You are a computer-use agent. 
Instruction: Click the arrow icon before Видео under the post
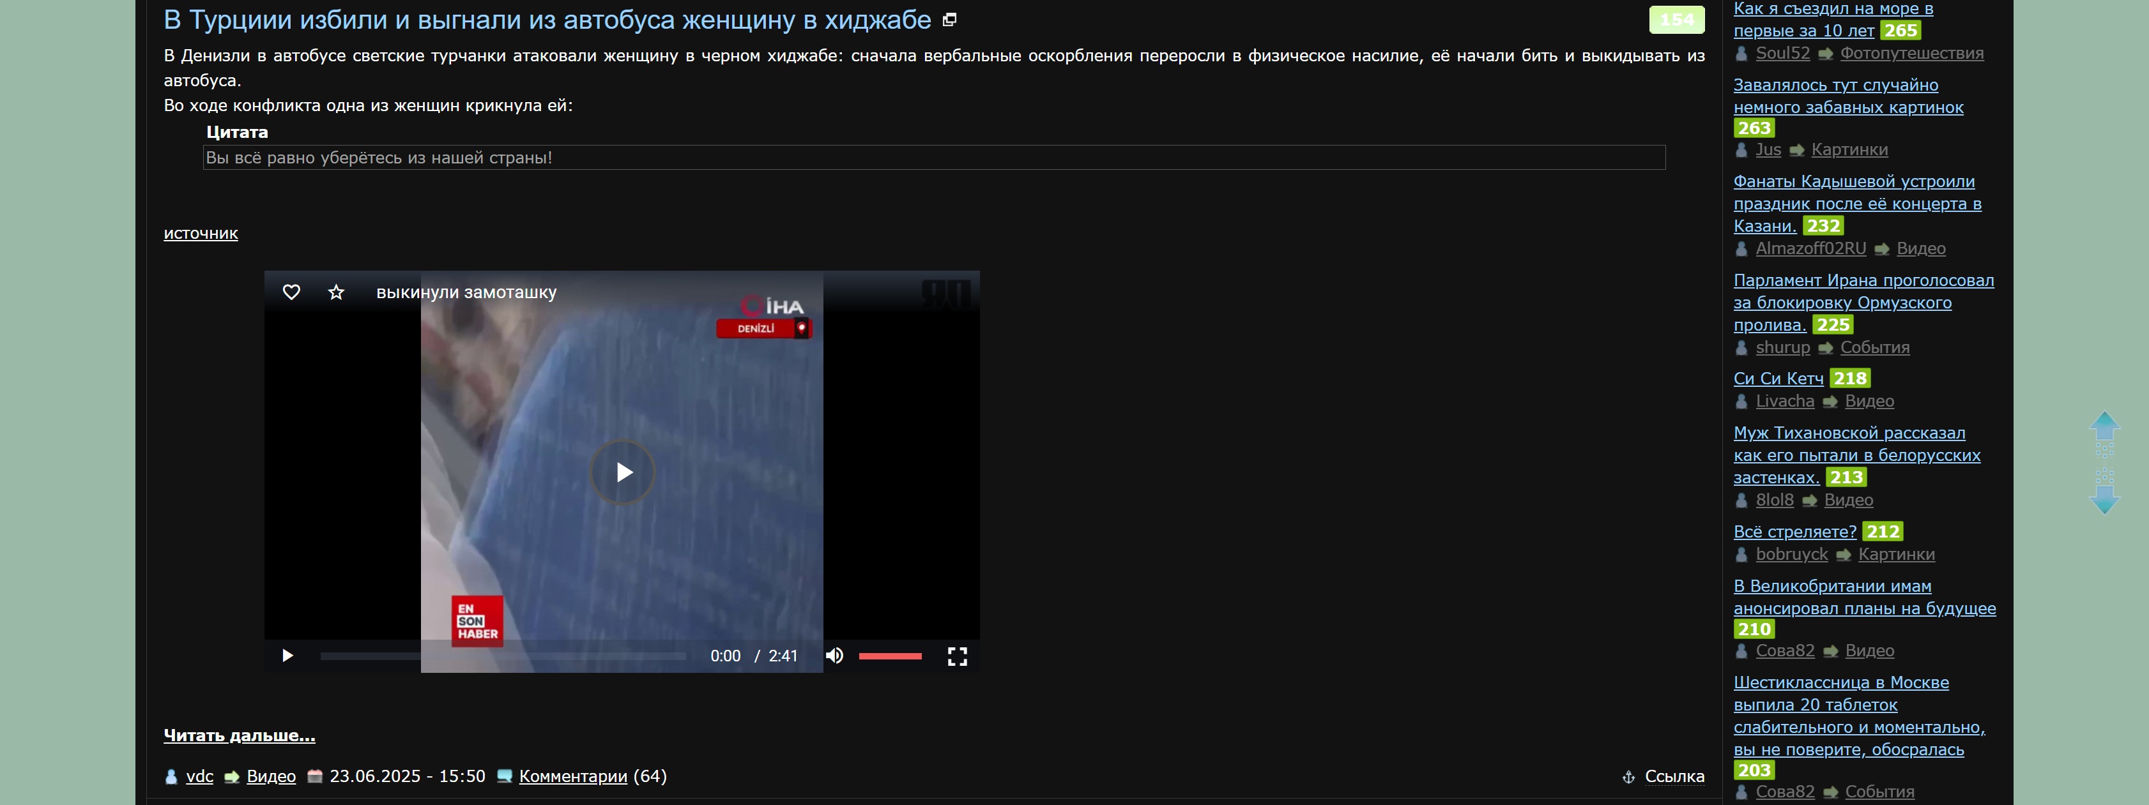[x=231, y=777]
